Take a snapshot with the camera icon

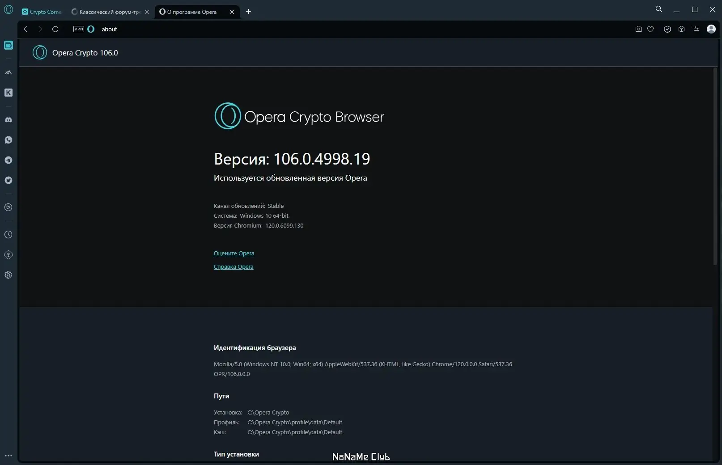click(x=638, y=29)
